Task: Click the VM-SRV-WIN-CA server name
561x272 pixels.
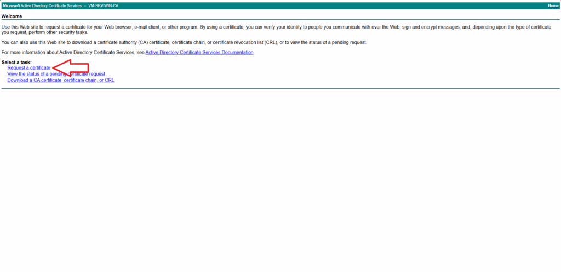Action: tap(103, 5)
